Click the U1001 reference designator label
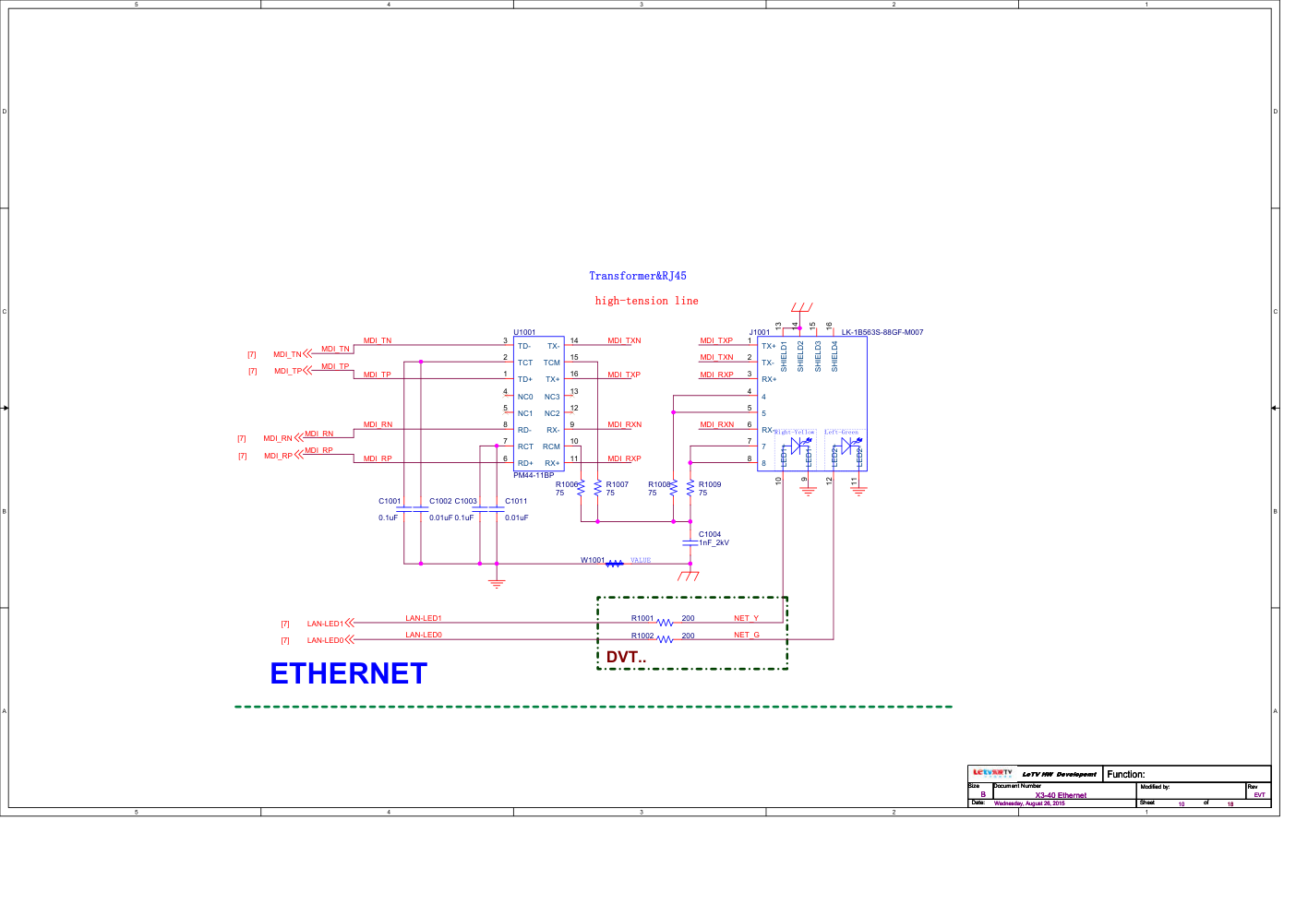Viewport: 1296px width, 916px height. click(524, 332)
